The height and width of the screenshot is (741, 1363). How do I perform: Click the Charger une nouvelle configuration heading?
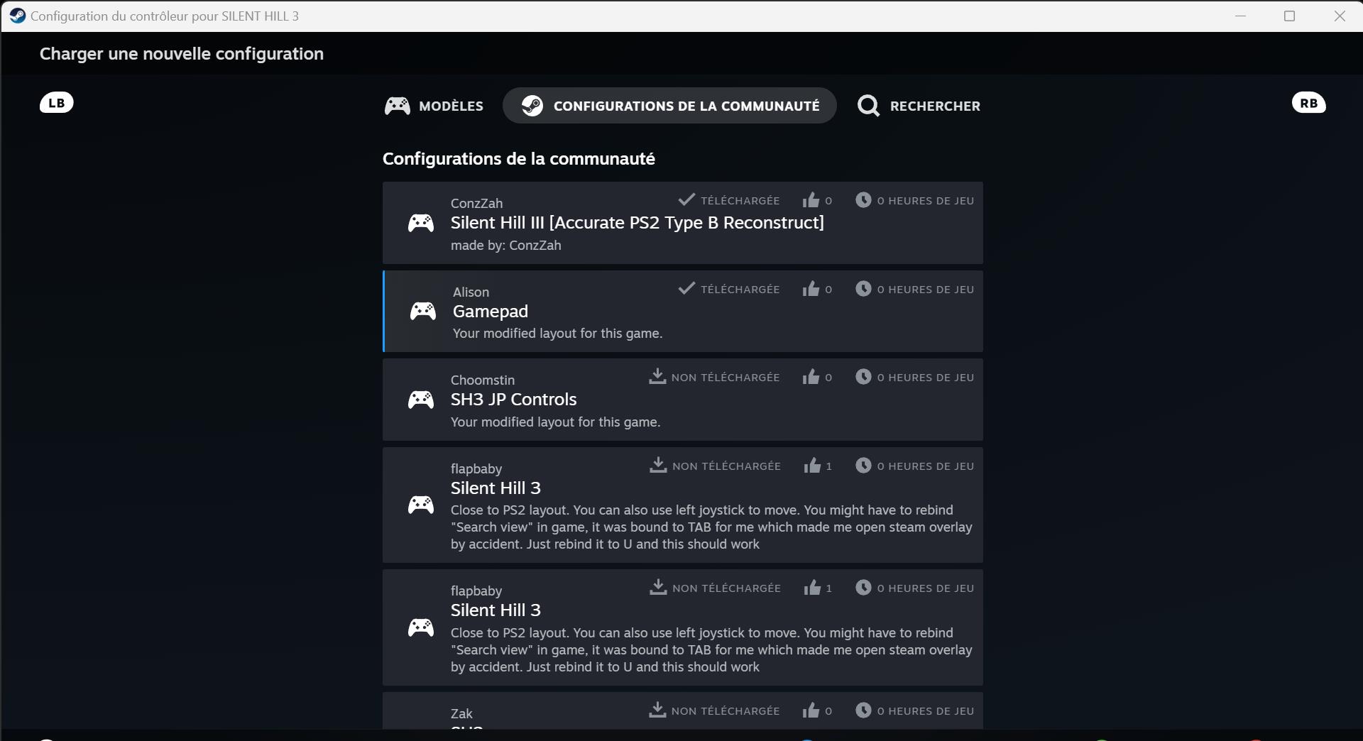(181, 54)
